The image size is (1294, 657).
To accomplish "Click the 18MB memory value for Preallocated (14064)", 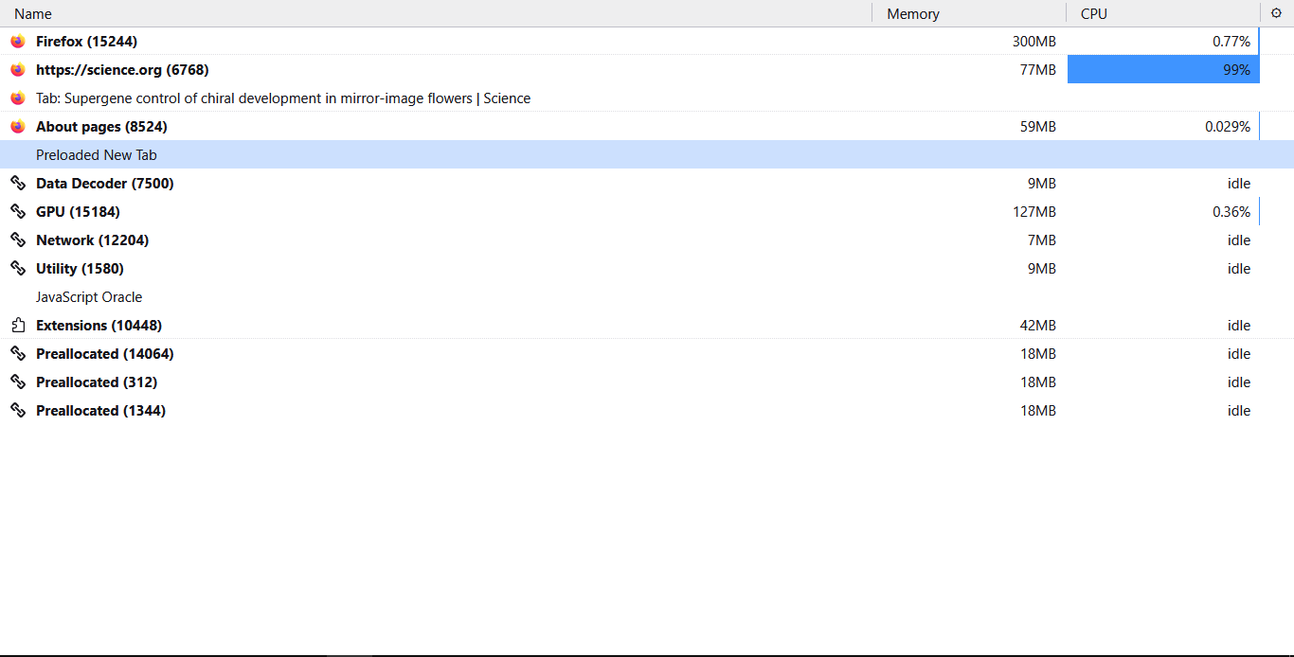I will tap(1038, 354).
